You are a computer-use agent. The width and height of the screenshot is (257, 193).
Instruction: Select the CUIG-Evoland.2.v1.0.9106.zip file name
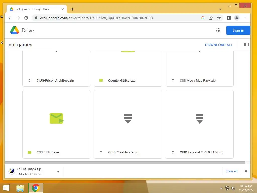pos(202,152)
